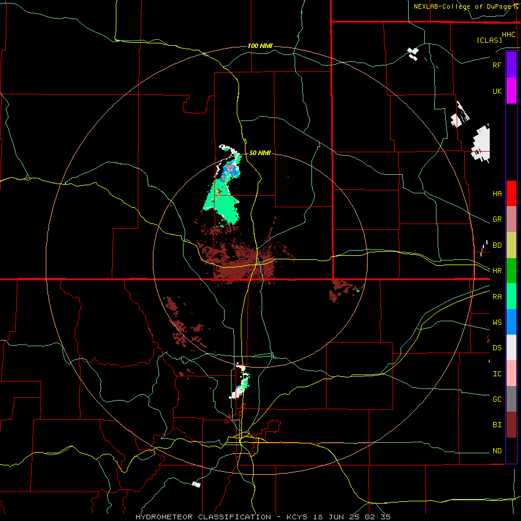This screenshot has width=521, height=521.
Task: Click the BI legend label
Action: coord(497,425)
